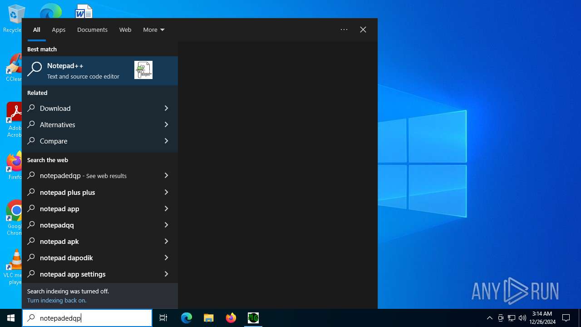The width and height of the screenshot is (581, 327).
Task: Expand the notepad dapodik chevron
Action: click(x=166, y=258)
